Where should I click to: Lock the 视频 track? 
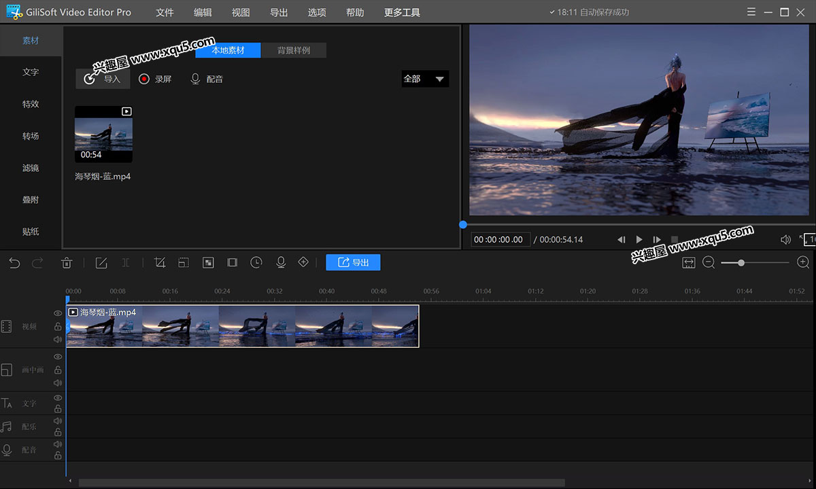tap(58, 327)
